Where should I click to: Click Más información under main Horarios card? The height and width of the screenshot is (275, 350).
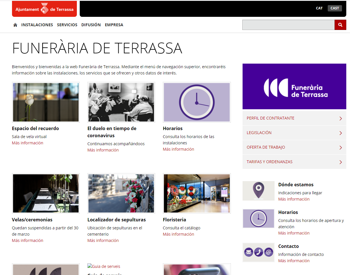(178, 149)
